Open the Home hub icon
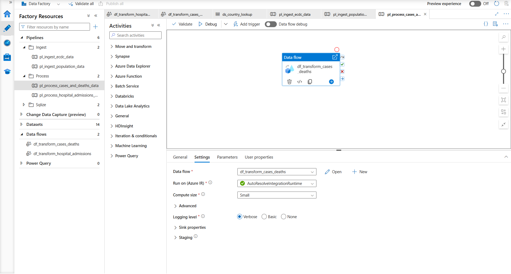Viewport: 511px width, 274px height. (7, 14)
